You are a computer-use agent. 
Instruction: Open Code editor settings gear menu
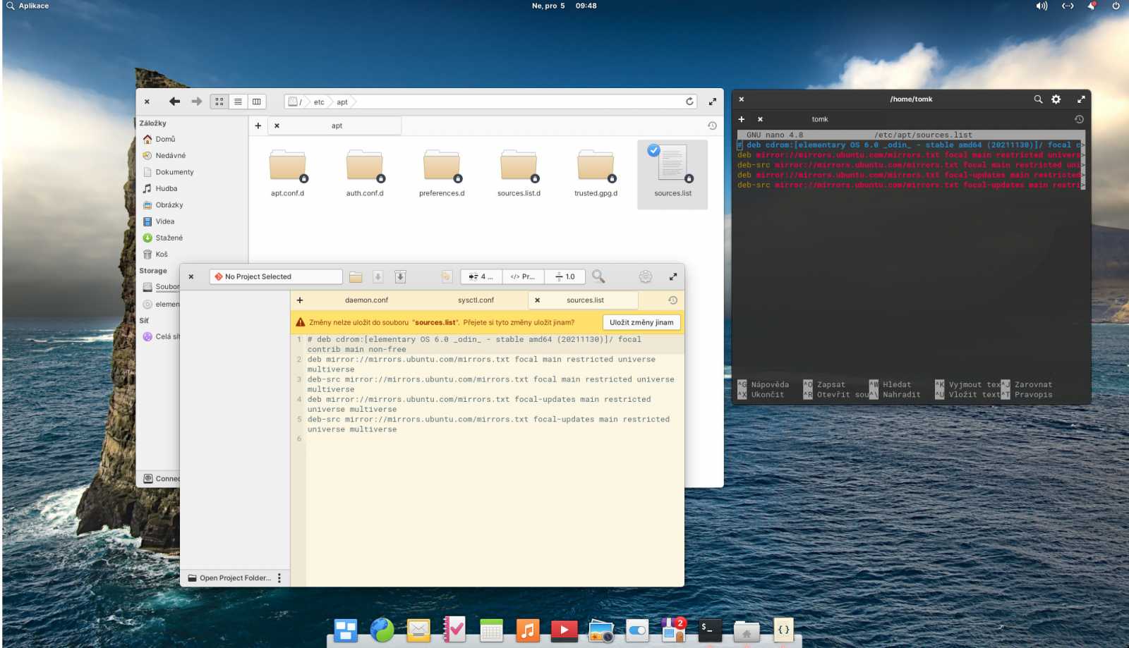(645, 276)
